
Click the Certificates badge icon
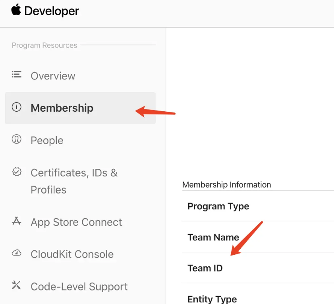[17, 172]
